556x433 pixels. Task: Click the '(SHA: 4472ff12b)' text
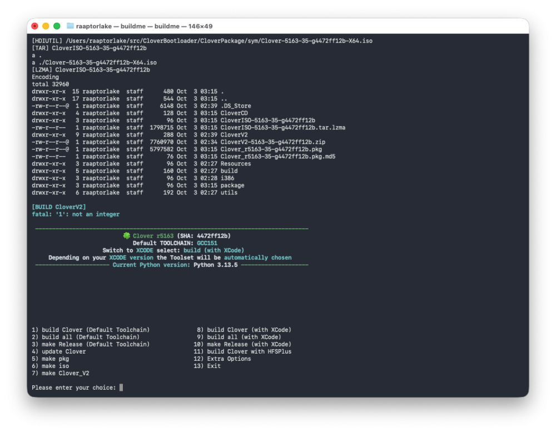(x=204, y=236)
